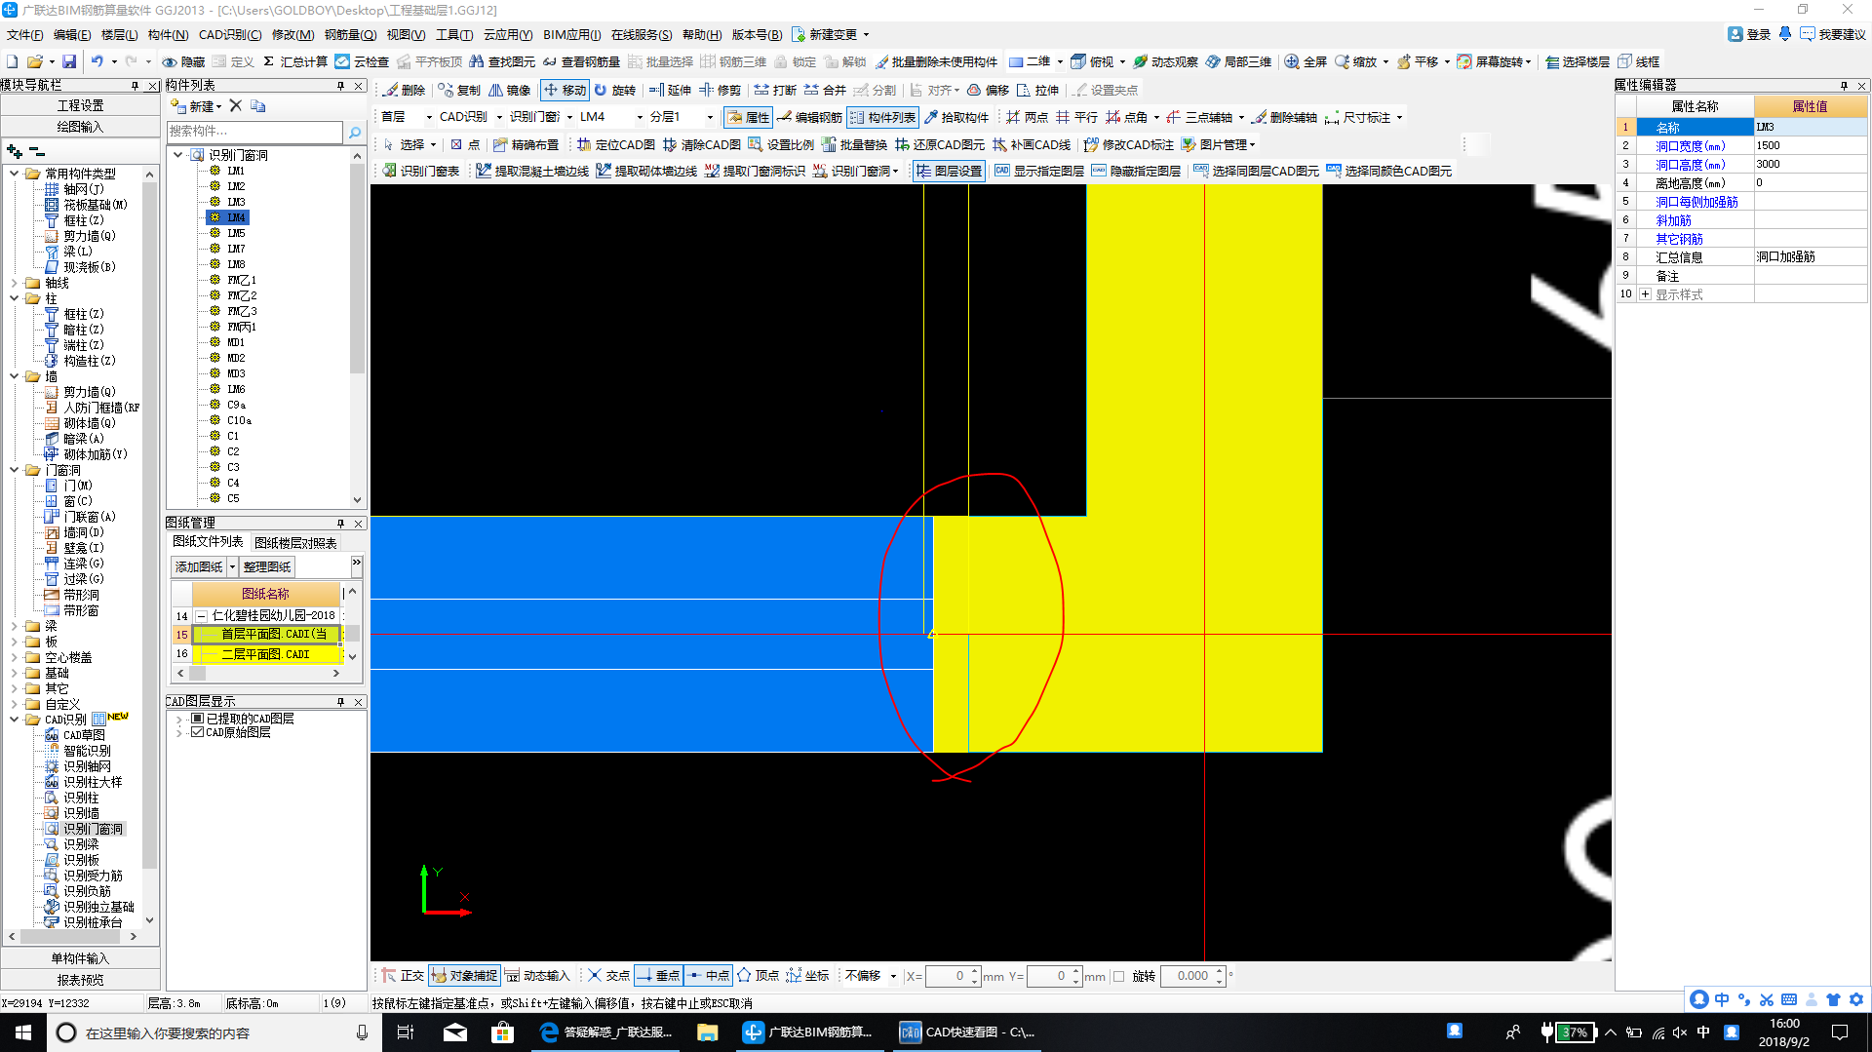Open the CAD识别(C) menu

tap(230, 35)
